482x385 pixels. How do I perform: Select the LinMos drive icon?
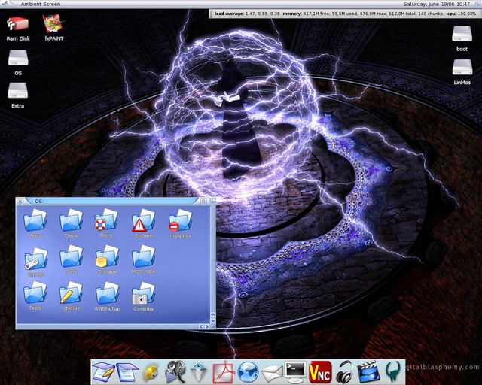tap(462, 71)
